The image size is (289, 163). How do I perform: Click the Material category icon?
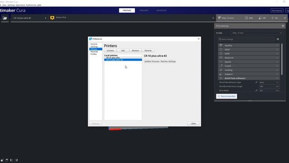point(221,58)
